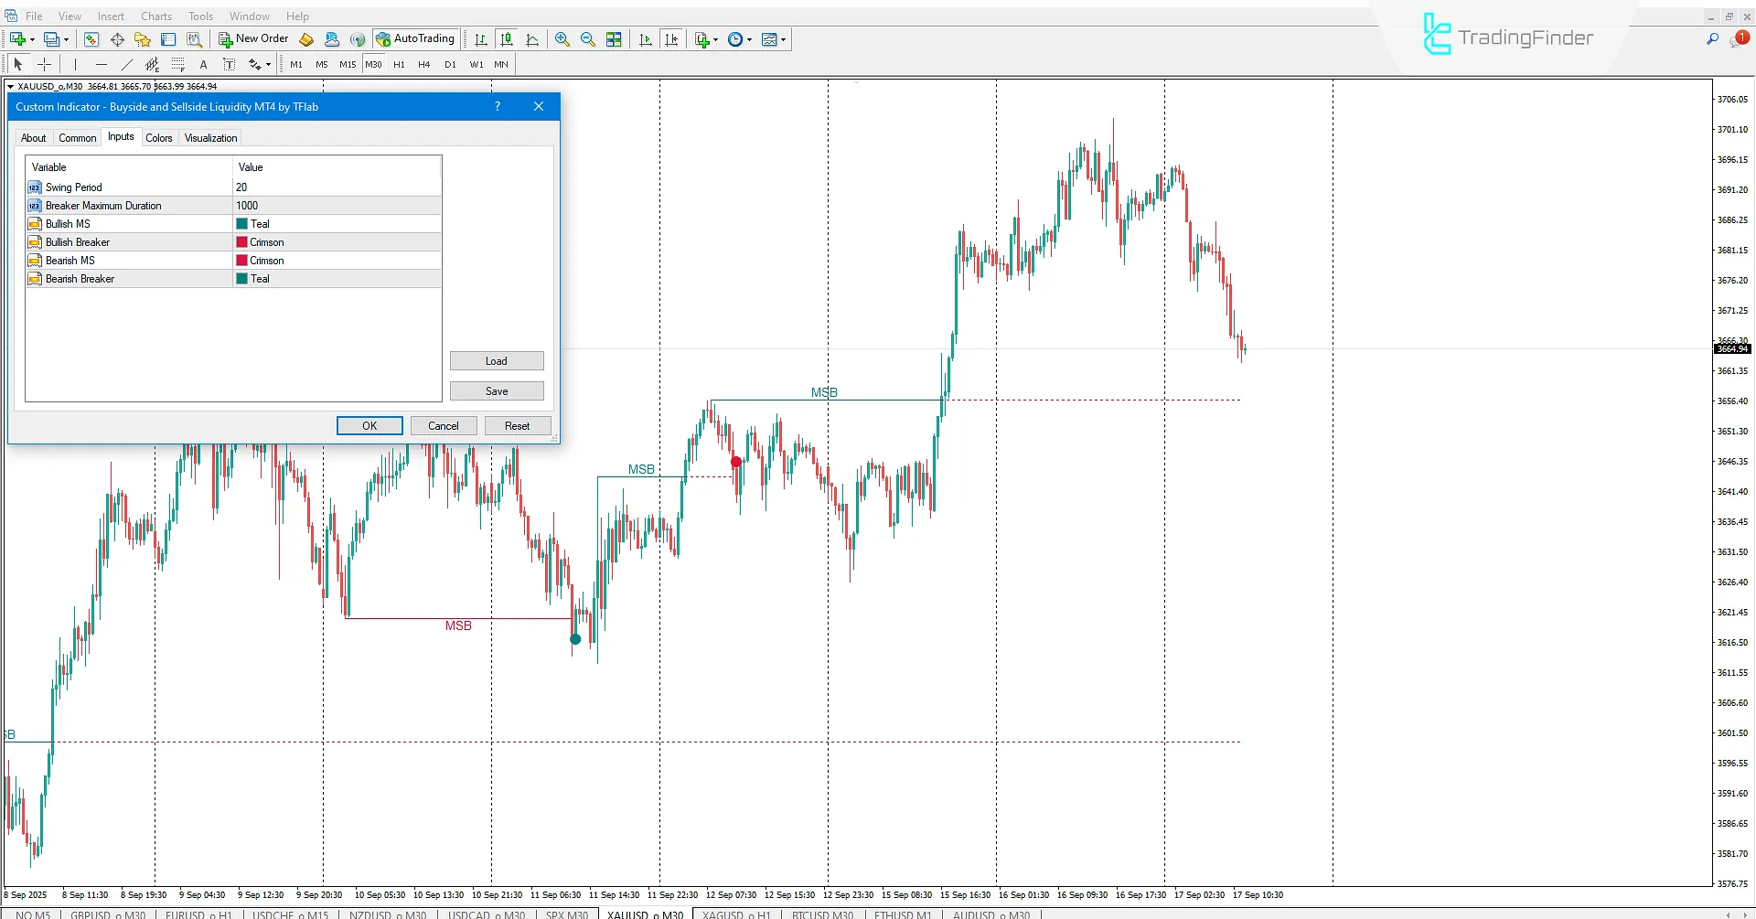Select the Fibonacci retracement tool
This screenshot has width=1756, height=919.
click(177, 64)
